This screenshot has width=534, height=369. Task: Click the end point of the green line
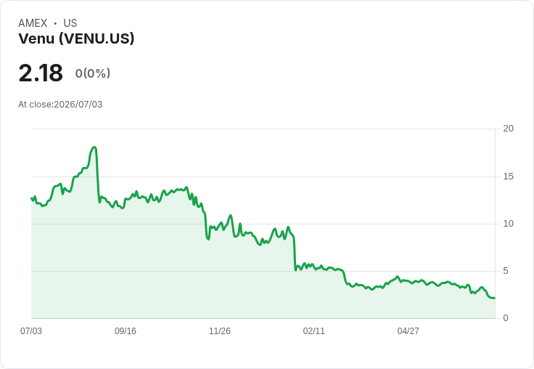pos(495,298)
